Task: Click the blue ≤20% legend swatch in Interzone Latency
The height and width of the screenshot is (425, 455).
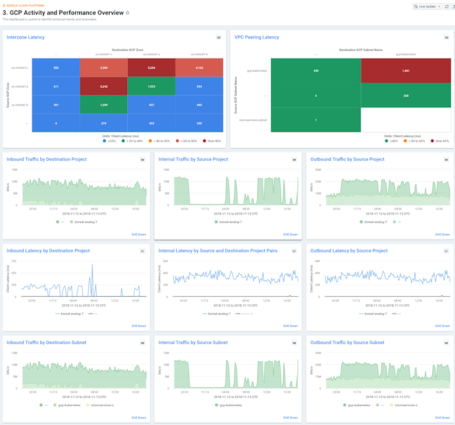Action: (104, 141)
